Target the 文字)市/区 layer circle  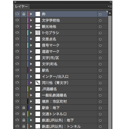point(100,58)
